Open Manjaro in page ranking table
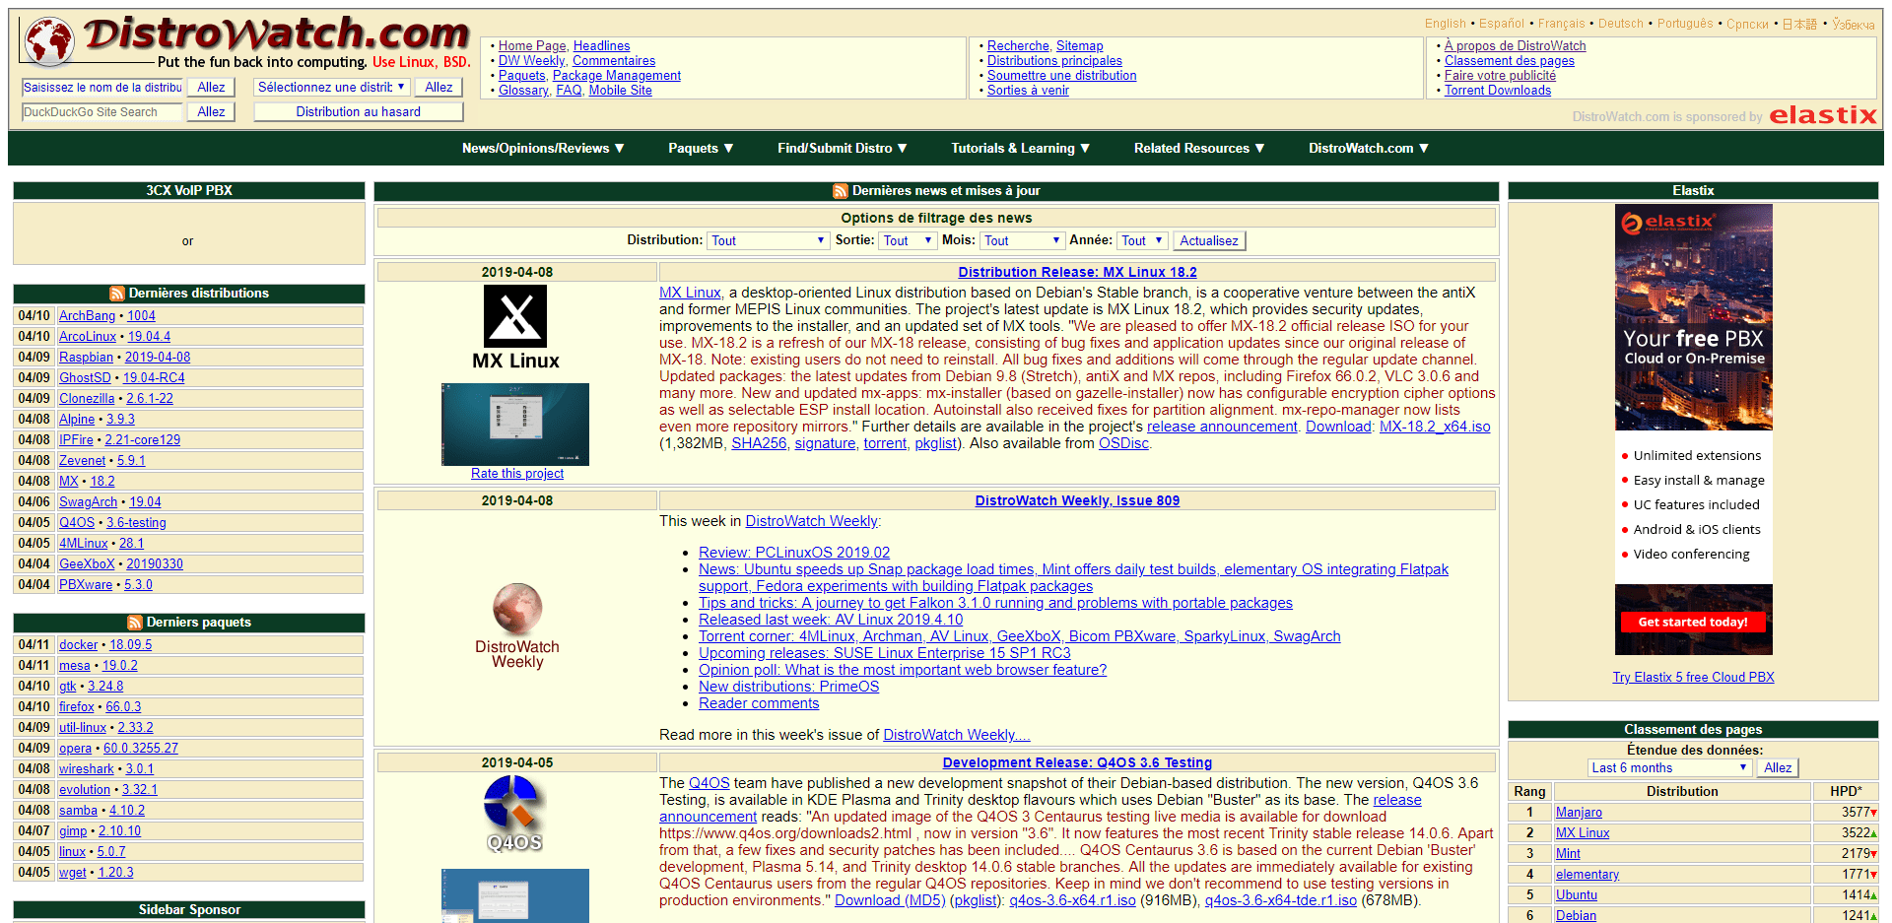This screenshot has height=923, width=1892. click(1579, 813)
